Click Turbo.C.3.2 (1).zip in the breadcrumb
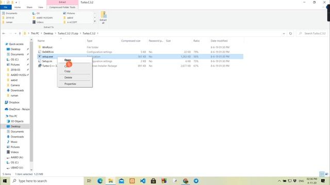The image size is (330, 185). pos(68,33)
